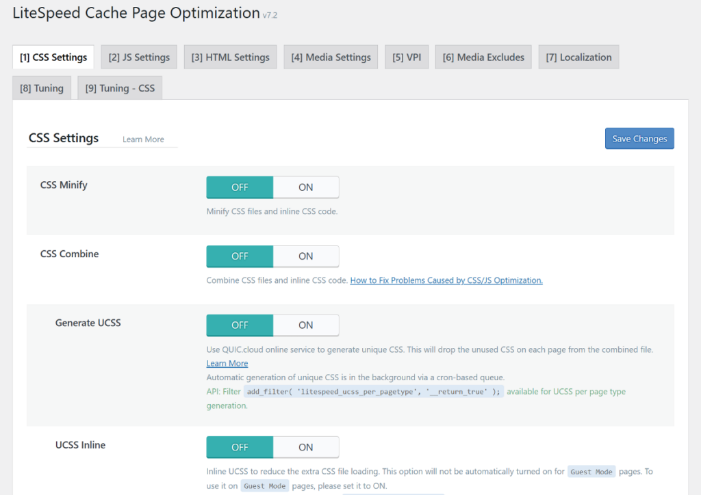Click the Save Changes button
Viewport: 701px width, 495px height.
639,138
